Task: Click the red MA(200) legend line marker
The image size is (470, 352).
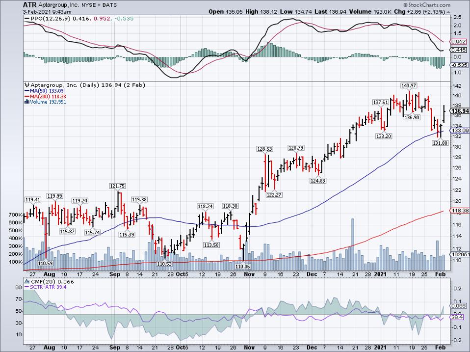Action: tap(27, 97)
